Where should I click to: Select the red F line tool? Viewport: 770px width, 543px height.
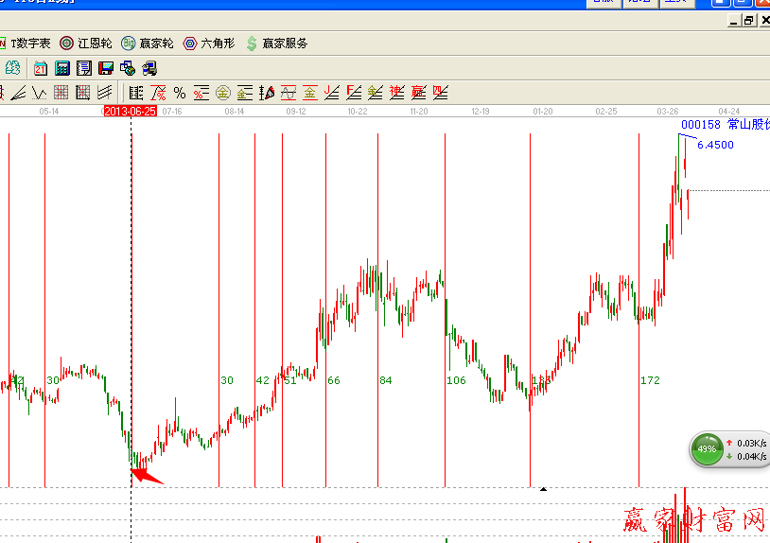(x=354, y=93)
